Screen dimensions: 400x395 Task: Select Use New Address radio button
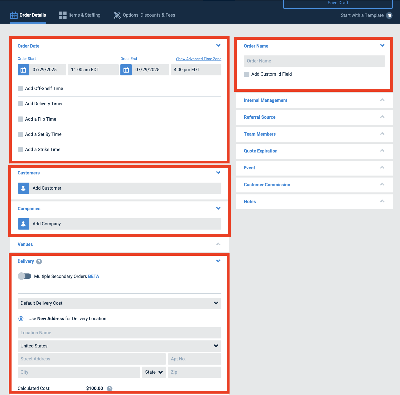21,319
